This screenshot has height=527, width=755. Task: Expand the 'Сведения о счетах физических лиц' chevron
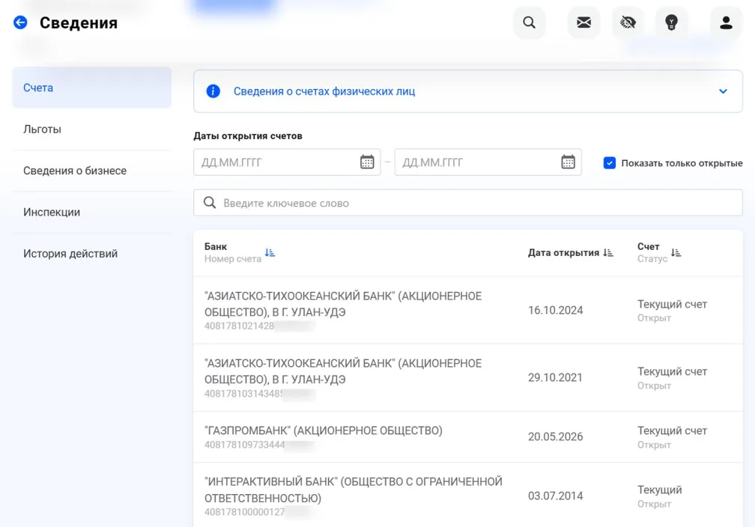tap(723, 91)
